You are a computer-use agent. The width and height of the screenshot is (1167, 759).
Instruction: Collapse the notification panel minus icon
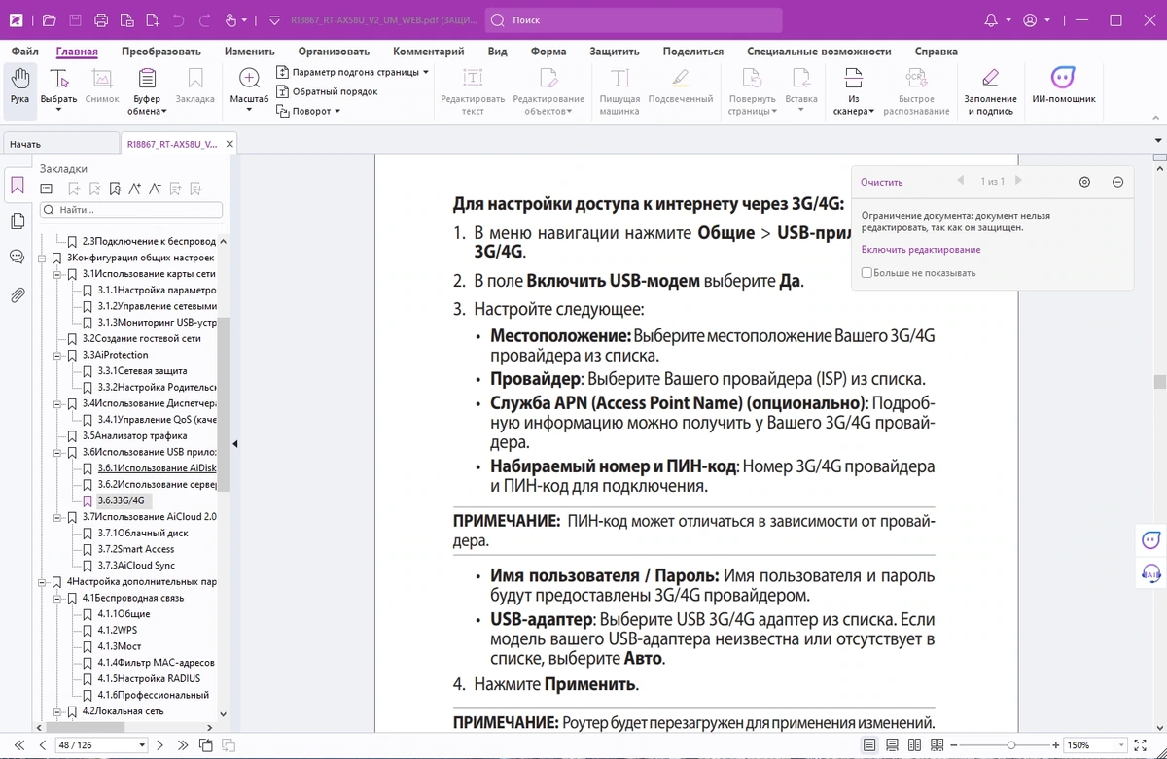click(x=1118, y=182)
